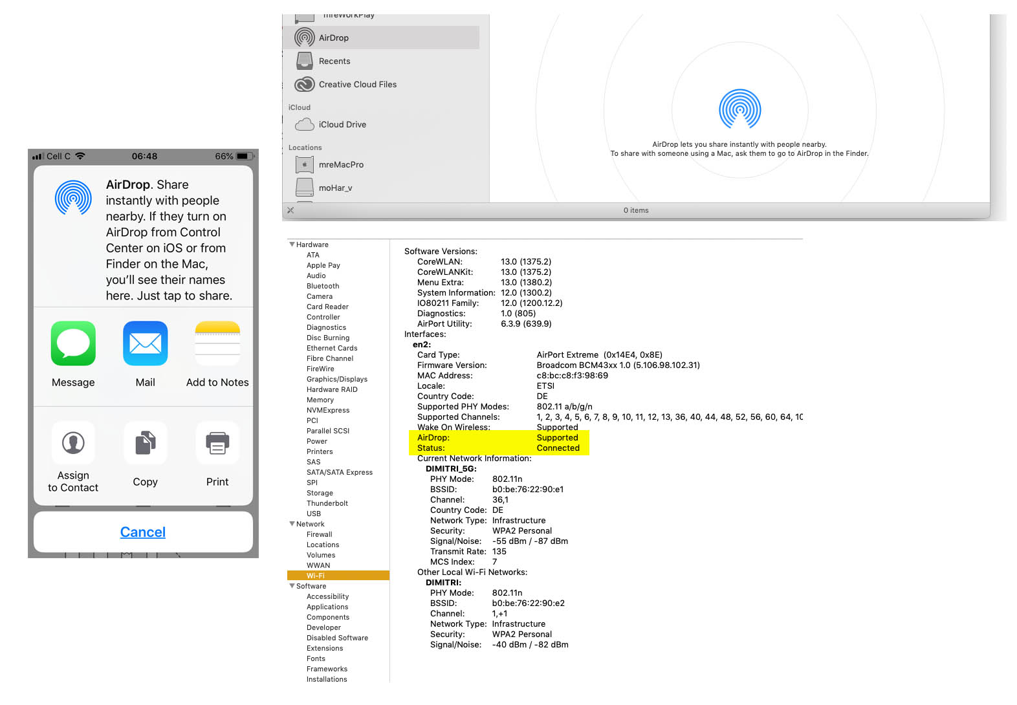Open AirDrop icon in Finder sidebar
The height and width of the screenshot is (705, 1017).
(x=304, y=38)
